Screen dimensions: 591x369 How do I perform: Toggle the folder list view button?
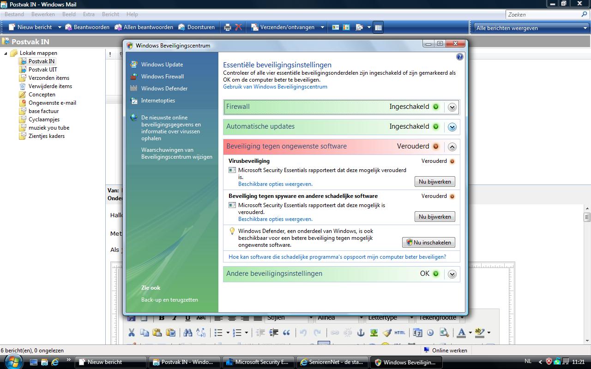[x=378, y=27]
